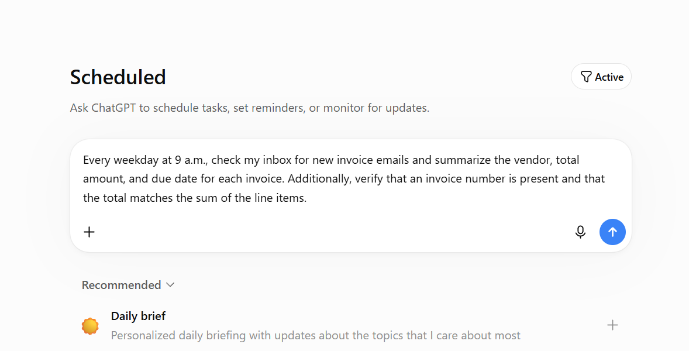Click empty area of the prompt box between plus and microphone
Screen dimensions: 689x351
pos(334,232)
